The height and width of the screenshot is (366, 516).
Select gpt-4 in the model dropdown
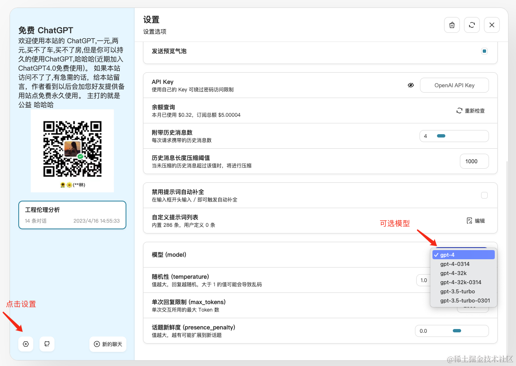point(464,255)
